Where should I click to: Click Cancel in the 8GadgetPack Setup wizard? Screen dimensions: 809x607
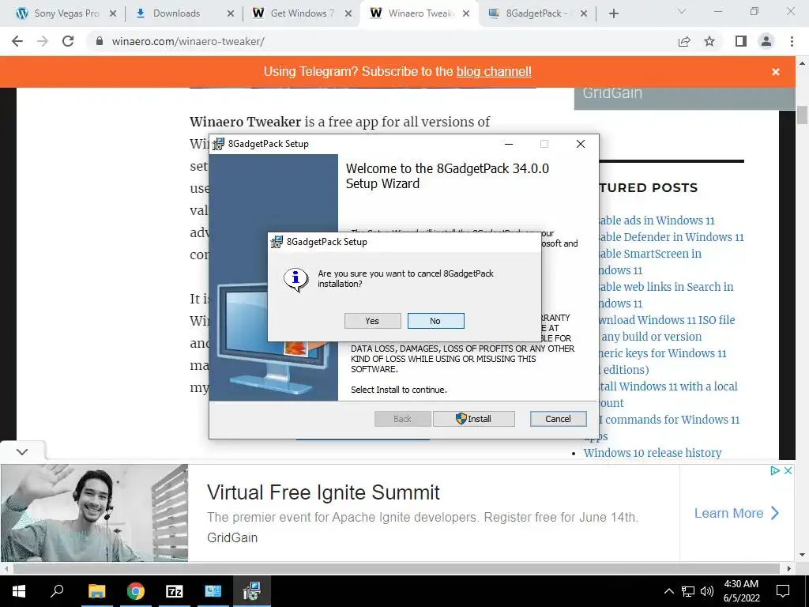[558, 419]
